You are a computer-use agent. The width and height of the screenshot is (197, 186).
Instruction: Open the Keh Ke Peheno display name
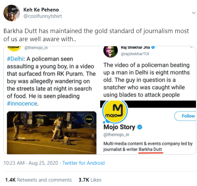(41, 10)
